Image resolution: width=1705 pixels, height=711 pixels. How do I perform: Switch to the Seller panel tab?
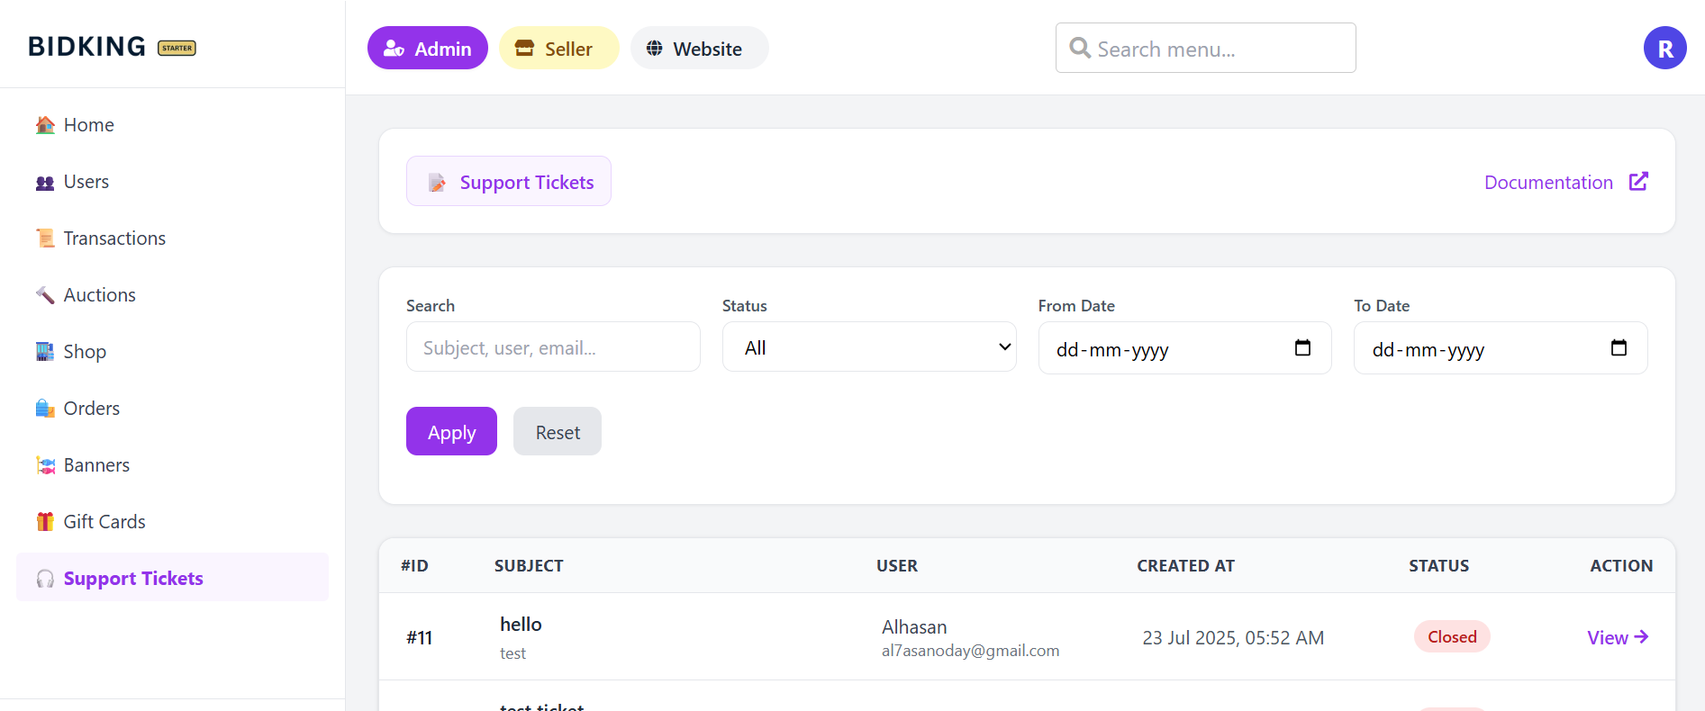pyautogui.click(x=558, y=49)
